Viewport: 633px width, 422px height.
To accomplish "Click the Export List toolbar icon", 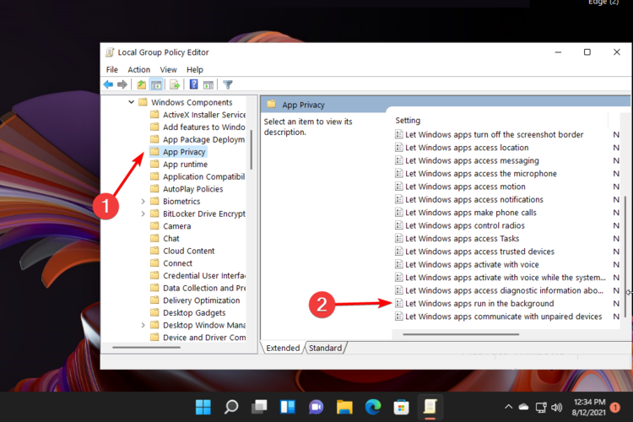I will point(175,84).
